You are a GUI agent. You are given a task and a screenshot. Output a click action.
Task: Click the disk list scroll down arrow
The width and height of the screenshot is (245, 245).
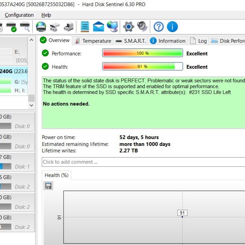pos(31,106)
